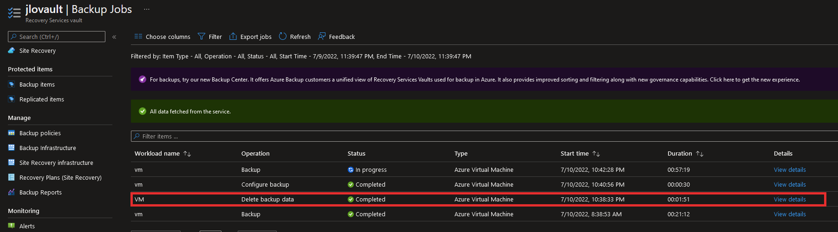Image resolution: width=838 pixels, height=232 pixels.
Task: Click the 'In progress' status text
Action: click(371, 170)
